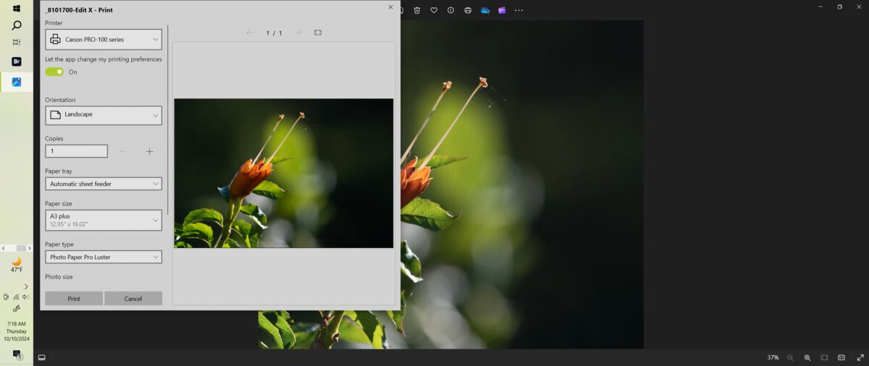Go to next page arrow in print preview
Screen dimensions: 869x366
pos(298,33)
